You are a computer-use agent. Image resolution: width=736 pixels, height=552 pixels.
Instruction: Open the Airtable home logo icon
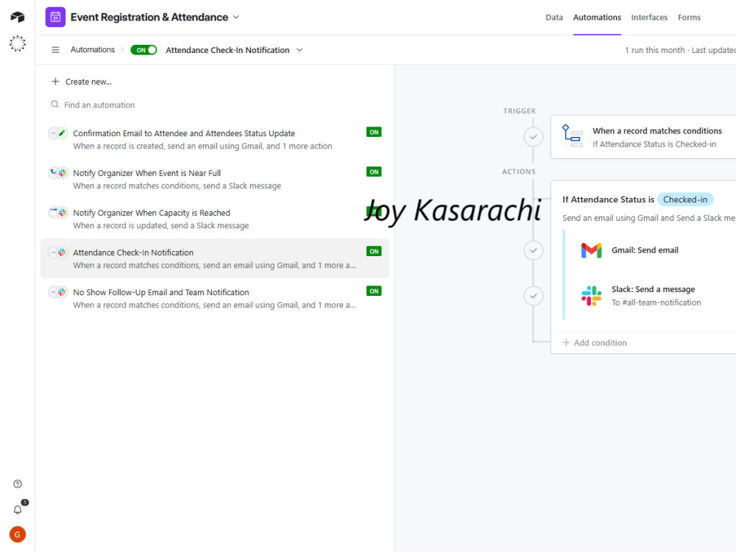pos(18,17)
